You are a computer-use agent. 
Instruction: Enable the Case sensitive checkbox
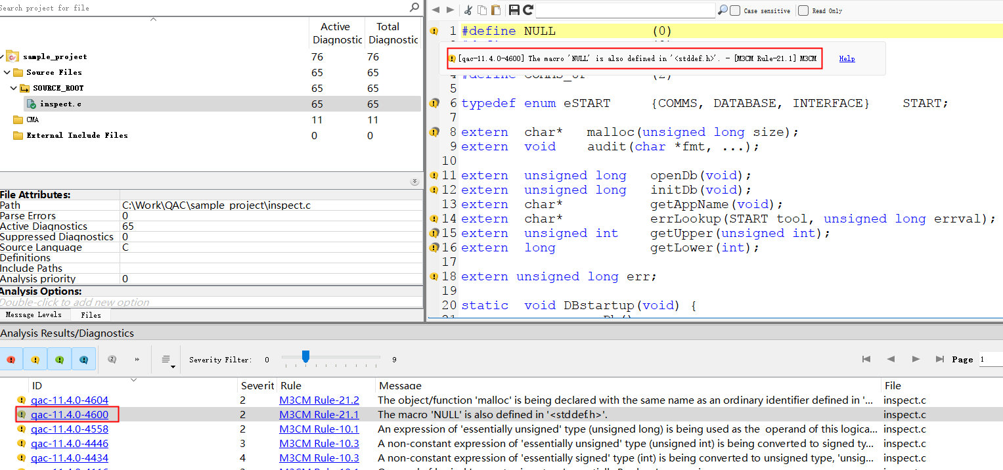point(735,11)
